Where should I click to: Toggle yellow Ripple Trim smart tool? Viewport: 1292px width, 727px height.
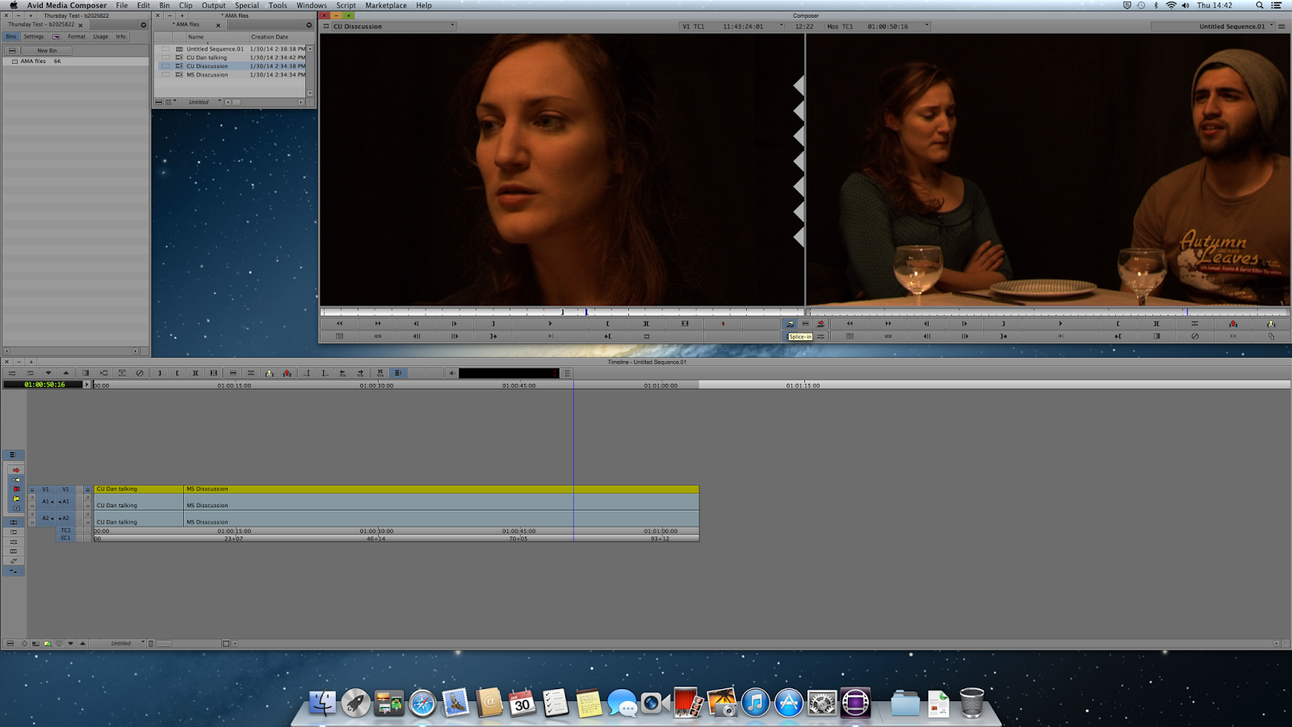point(16,498)
